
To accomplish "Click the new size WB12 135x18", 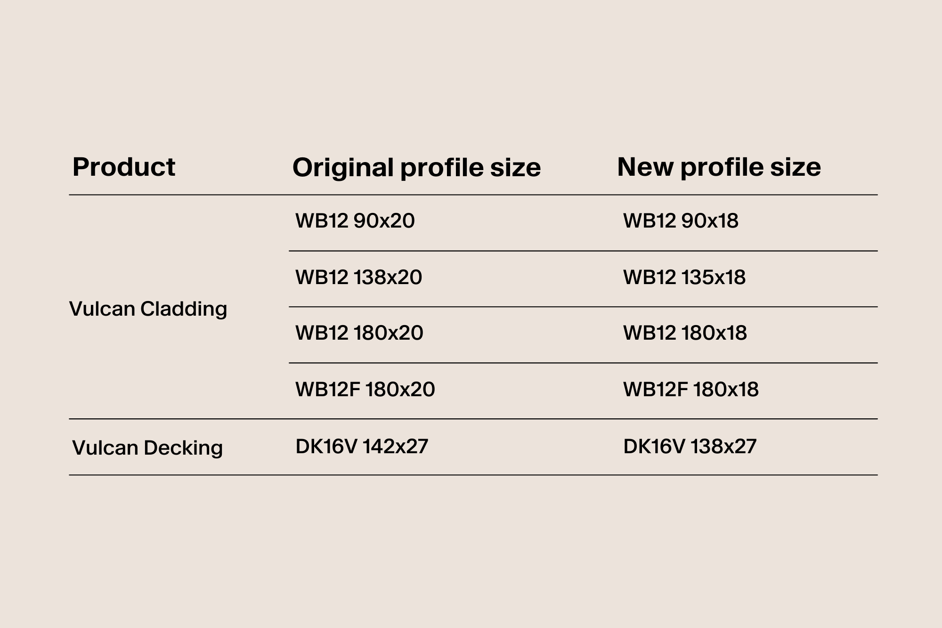I will 684,277.
